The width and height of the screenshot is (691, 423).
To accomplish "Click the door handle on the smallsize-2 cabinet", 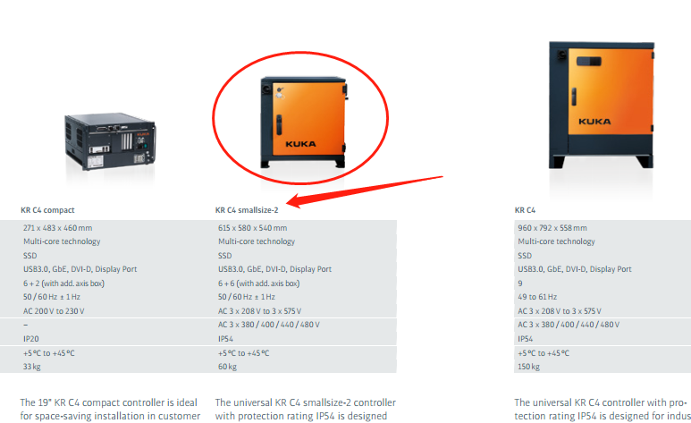I will point(279,124).
